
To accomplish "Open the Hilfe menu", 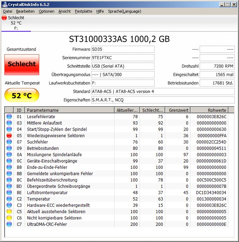I will point(100,11).
